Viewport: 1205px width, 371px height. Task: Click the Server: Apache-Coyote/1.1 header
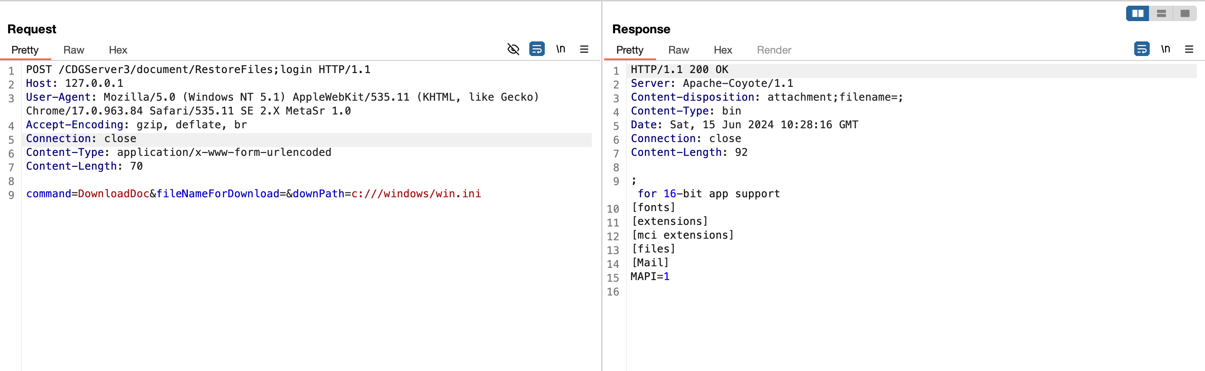[712, 84]
